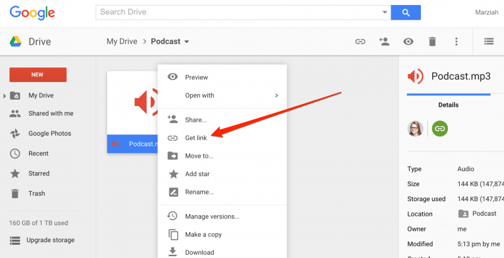Viewport: 504px width, 258px height.
Task: Click the Add star icon in menu
Action: point(174,174)
